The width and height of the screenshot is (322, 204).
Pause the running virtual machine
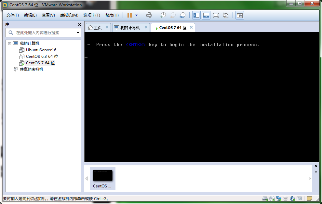129,15
